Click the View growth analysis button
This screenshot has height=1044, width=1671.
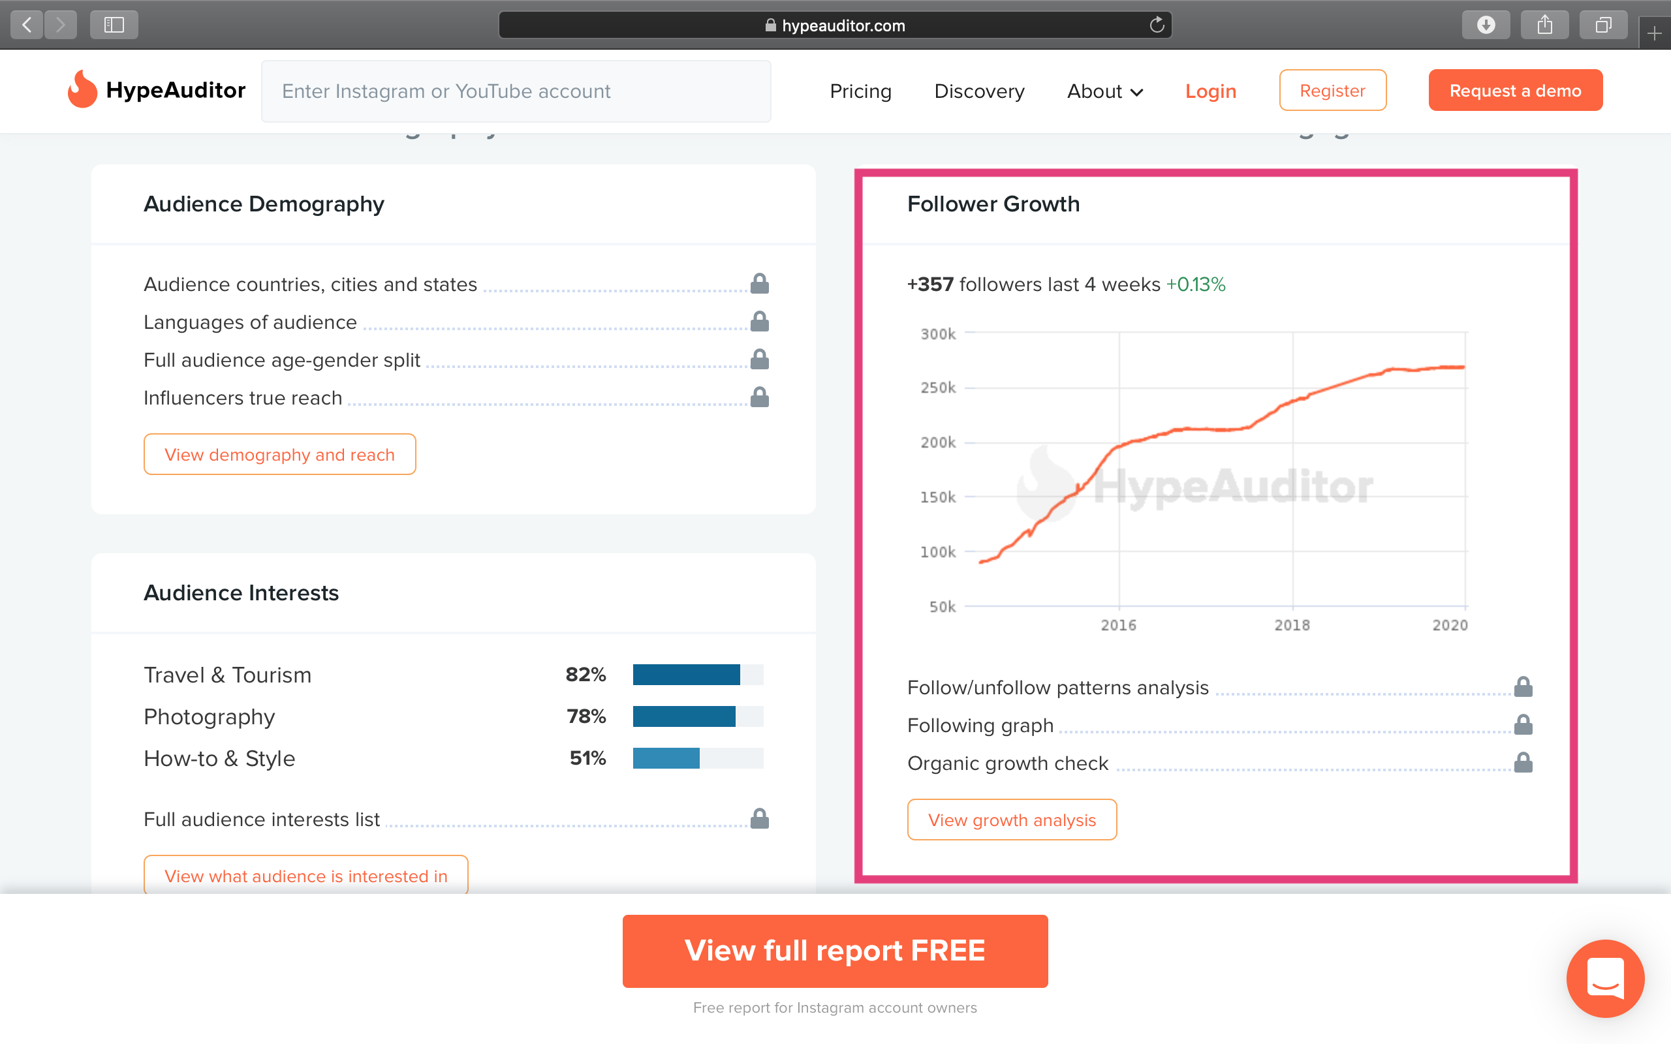pyautogui.click(x=1012, y=820)
